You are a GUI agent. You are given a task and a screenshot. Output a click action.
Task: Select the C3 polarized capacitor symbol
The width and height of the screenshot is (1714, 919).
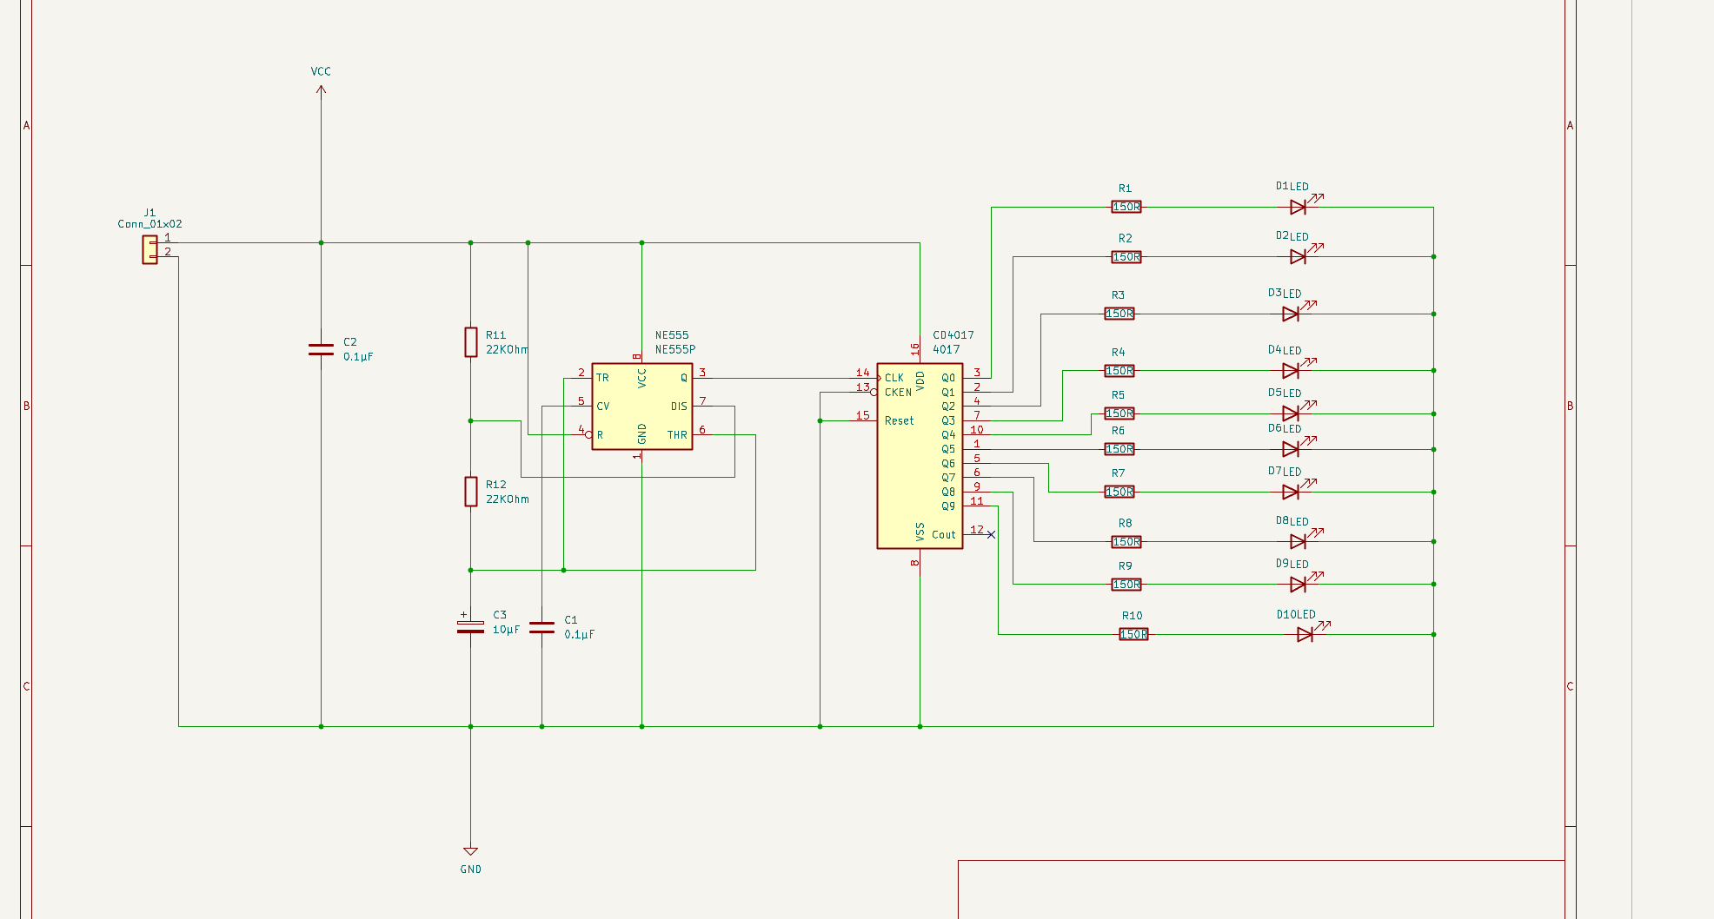point(470,626)
